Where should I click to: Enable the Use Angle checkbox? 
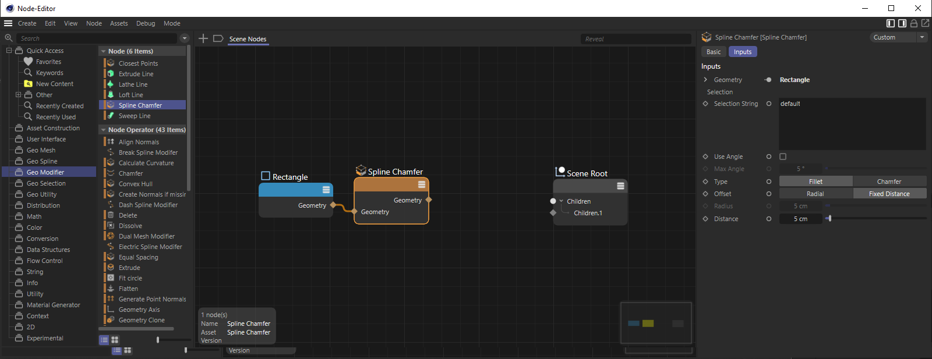783,157
